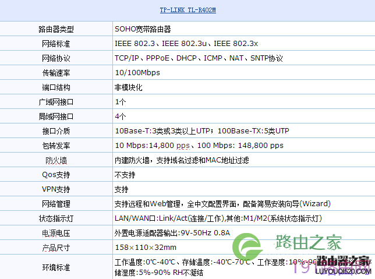This screenshot has height=279, width=375.
Task: Click the 支持 value in VPN row
Action: click(122, 189)
